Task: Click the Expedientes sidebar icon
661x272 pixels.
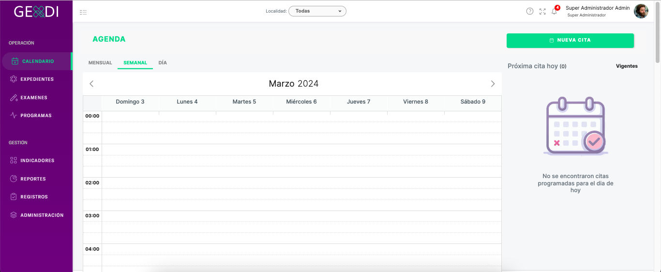Action: pyautogui.click(x=14, y=79)
